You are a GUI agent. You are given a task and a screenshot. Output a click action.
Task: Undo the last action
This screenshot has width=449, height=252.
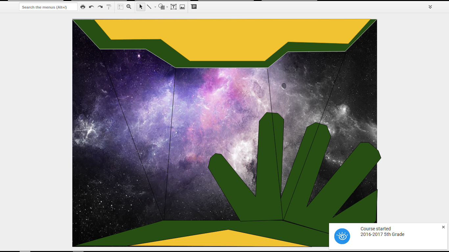pyautogui.click(x=91, y=7)
